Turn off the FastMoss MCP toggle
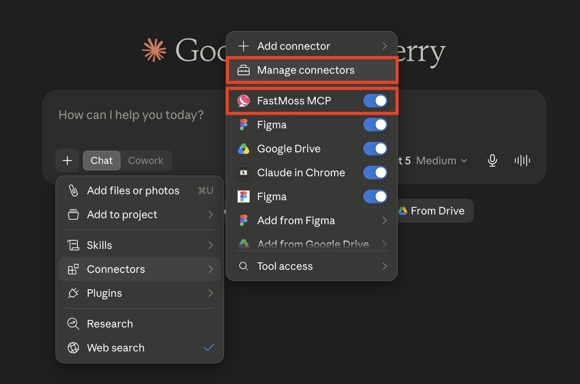 375,101
